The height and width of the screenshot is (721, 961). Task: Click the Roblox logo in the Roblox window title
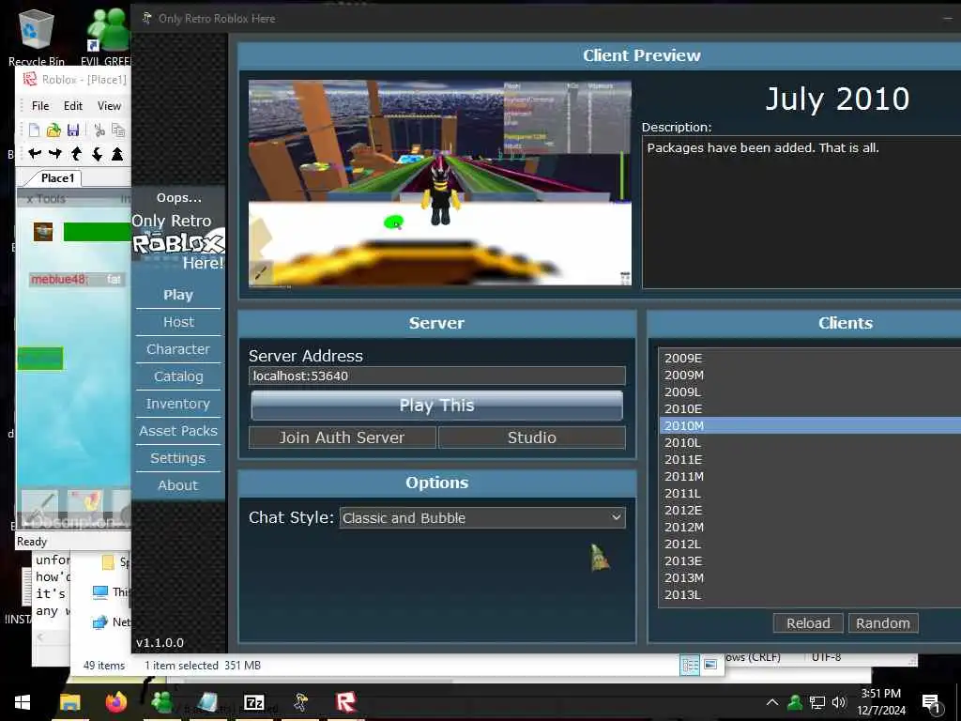tap(29, 79)
